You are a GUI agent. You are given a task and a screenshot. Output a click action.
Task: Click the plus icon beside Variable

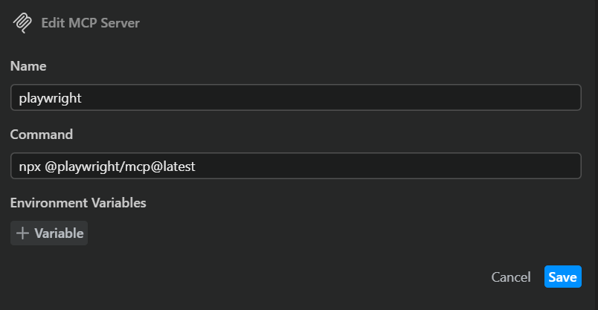coord(22,233)
